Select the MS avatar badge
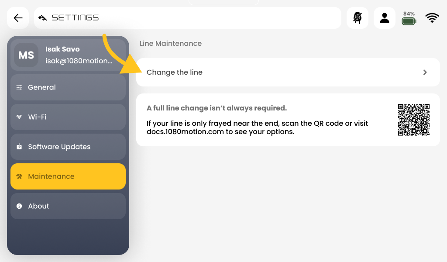 26,55
